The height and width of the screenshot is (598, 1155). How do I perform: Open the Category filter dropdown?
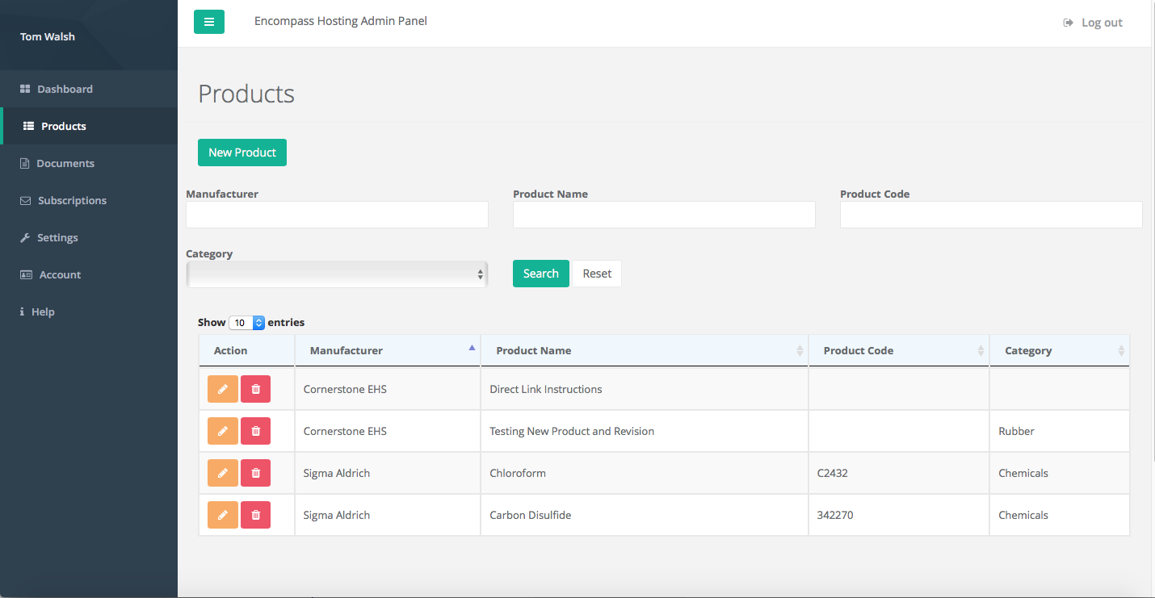point(336,274)
